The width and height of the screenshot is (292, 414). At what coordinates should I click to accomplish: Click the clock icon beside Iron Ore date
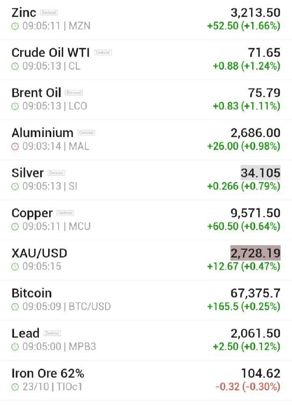point(15,387)
